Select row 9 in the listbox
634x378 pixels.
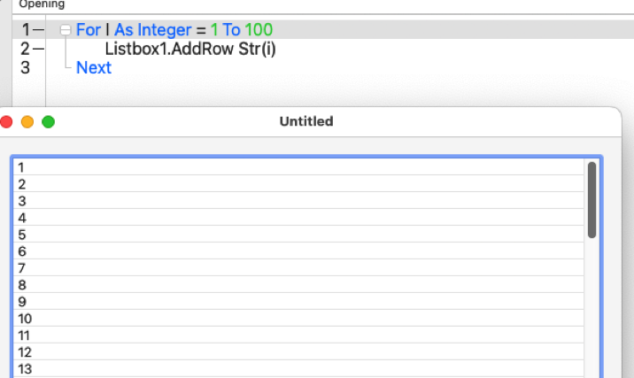tap(298, 301)
